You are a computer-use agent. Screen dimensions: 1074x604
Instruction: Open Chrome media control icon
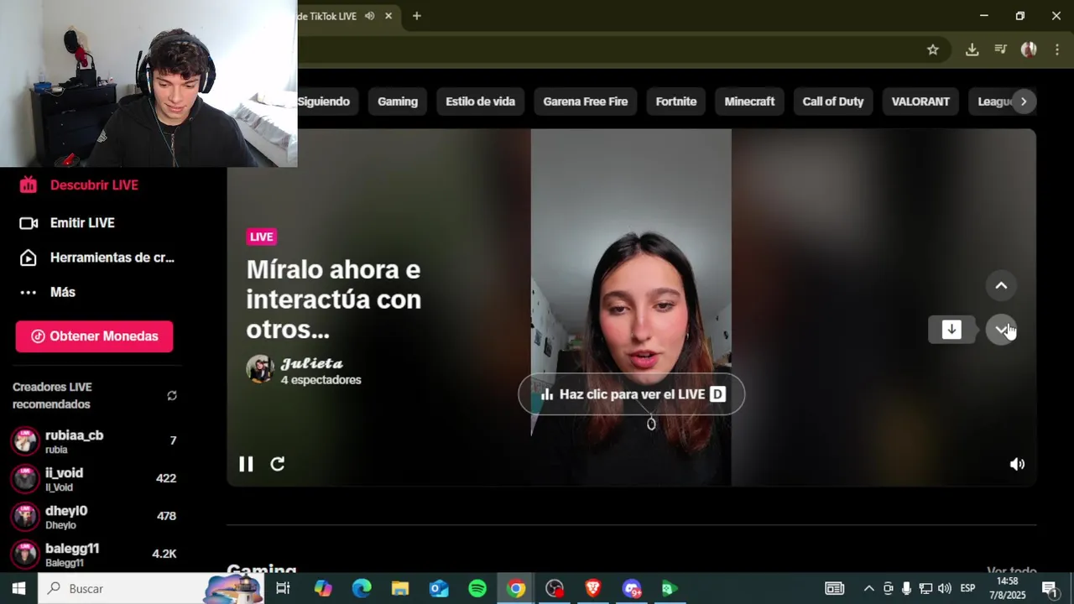click(1000, 49)
